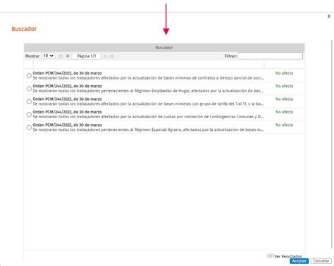Click the Aceptar button
Image resolution: width=334 pixels, height=266 pixels.
299,261
